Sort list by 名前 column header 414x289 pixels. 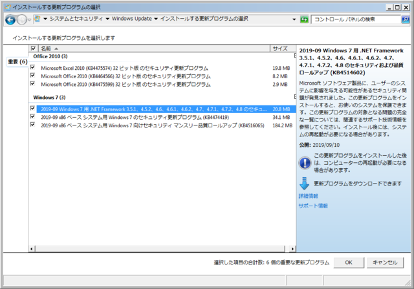155,48
